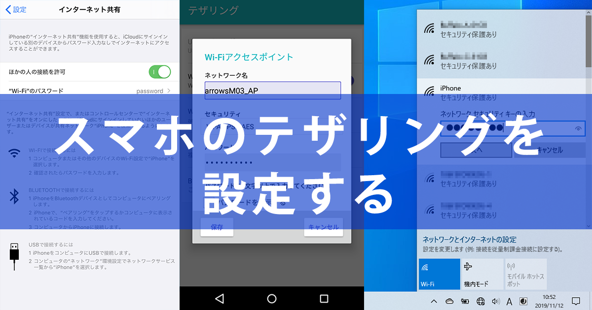592x310 pixels.
Task: Open ネットワークとインターネットの設定 link
Action: 470,240
